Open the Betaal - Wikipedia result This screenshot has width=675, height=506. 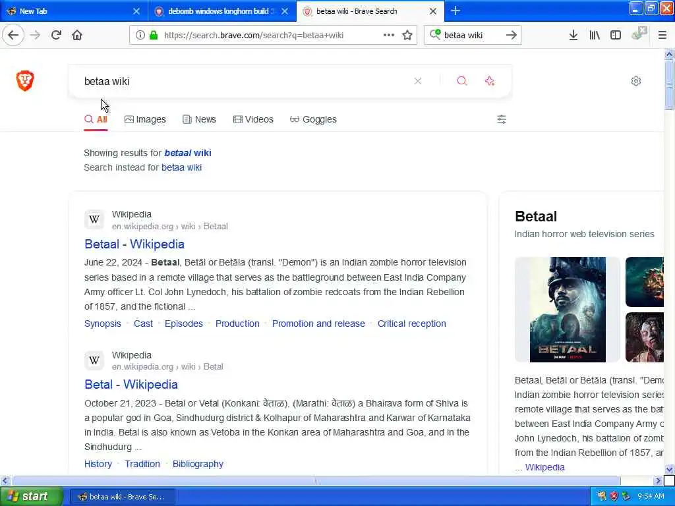[x=134, y=244]
